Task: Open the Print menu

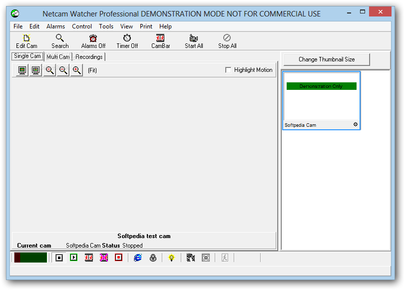Action: pyautogui.click(x=146, y=26)
